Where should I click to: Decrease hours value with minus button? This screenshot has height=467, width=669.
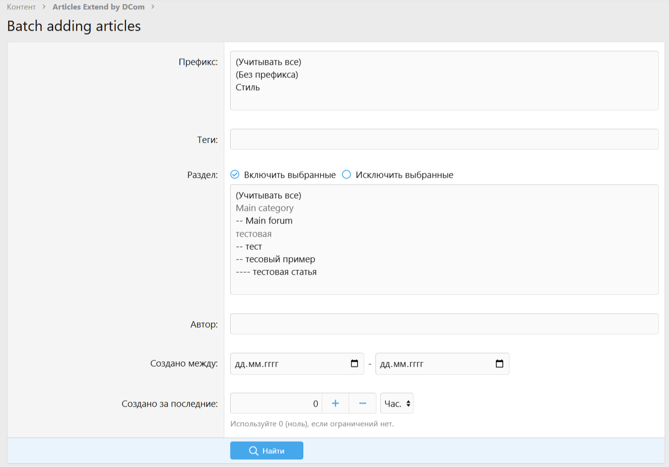[362, 403]
